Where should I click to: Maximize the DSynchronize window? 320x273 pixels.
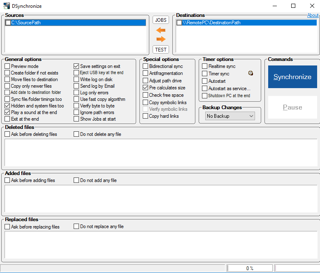click(293, 6)
